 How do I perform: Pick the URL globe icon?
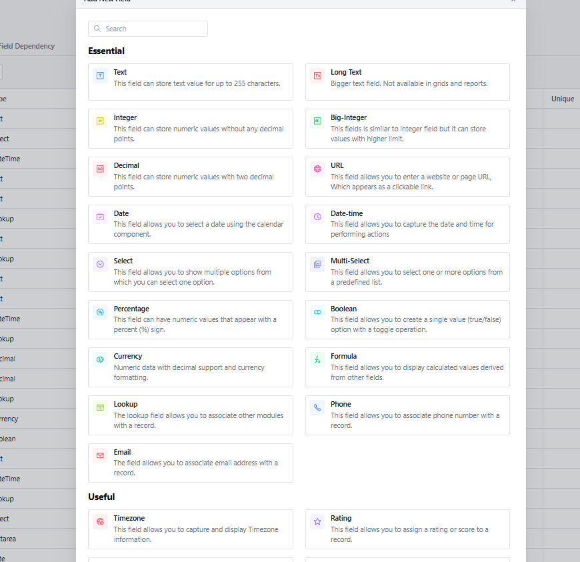[317, 169]
